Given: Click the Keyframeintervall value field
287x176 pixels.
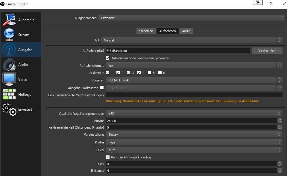Looking at the screenshot, I should point(192,127).
